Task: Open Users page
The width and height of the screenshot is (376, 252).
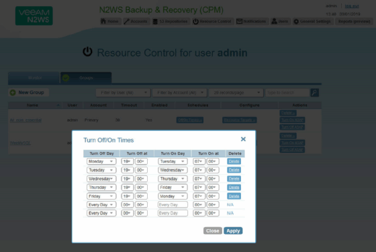Action: tap(280, 22)
